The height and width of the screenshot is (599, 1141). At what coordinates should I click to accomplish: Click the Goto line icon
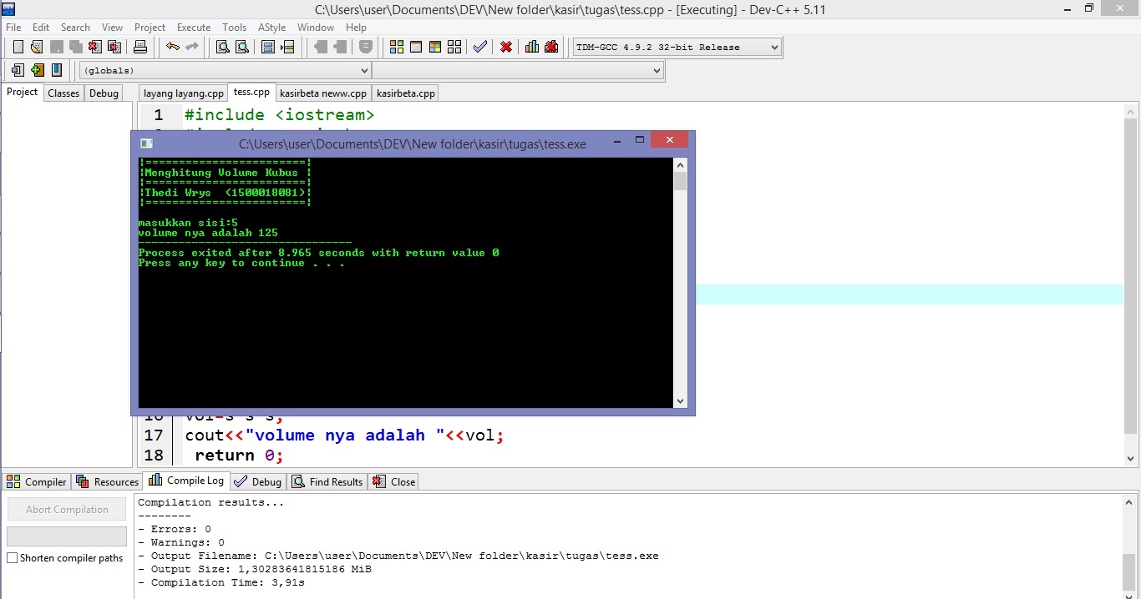click(287, 47)
